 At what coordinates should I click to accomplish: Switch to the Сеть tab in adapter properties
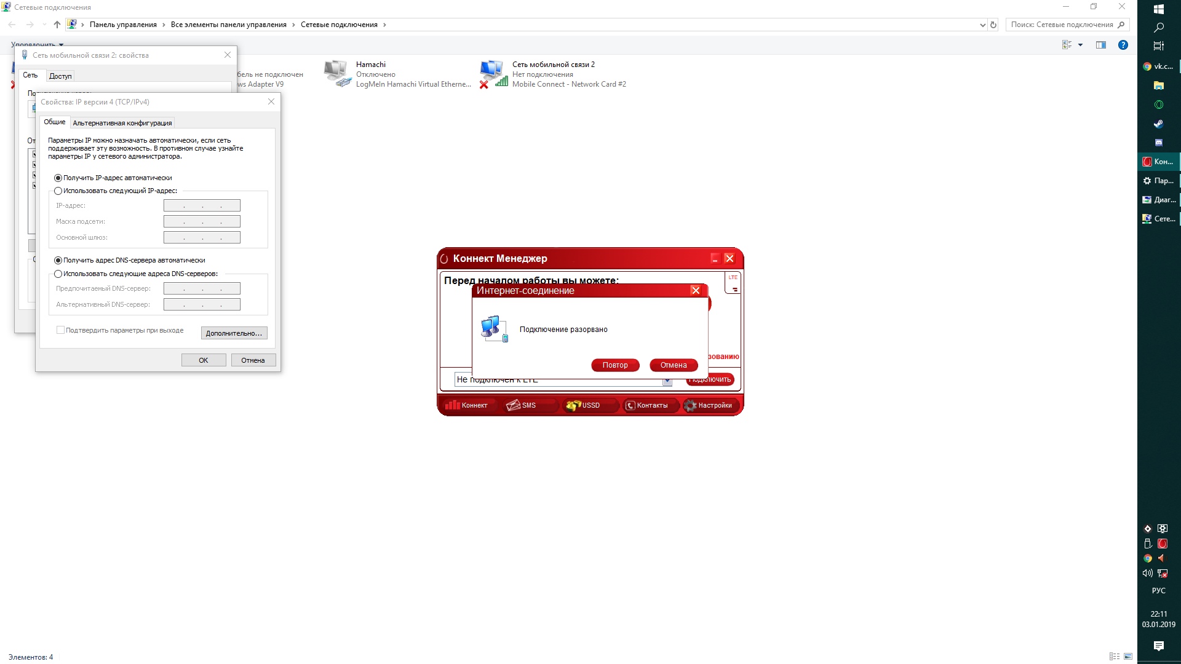click(30, 75)
